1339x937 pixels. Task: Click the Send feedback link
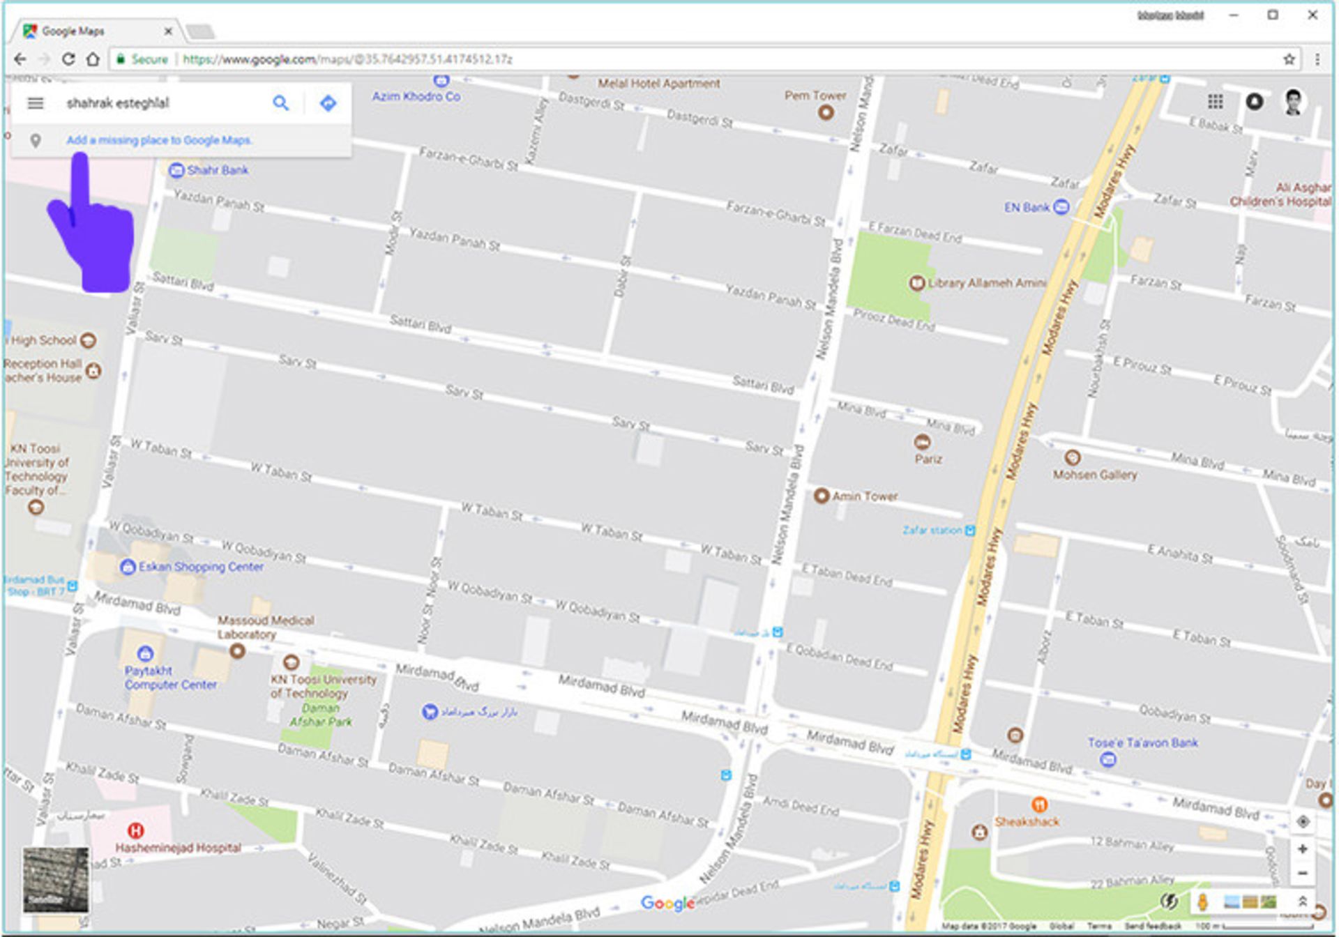click(x=1153, y=926)
